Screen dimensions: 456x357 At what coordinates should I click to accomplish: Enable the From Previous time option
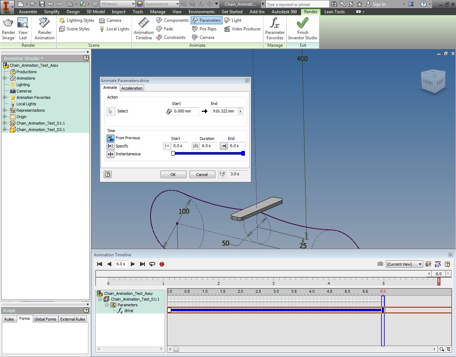(x=111, y=138)
